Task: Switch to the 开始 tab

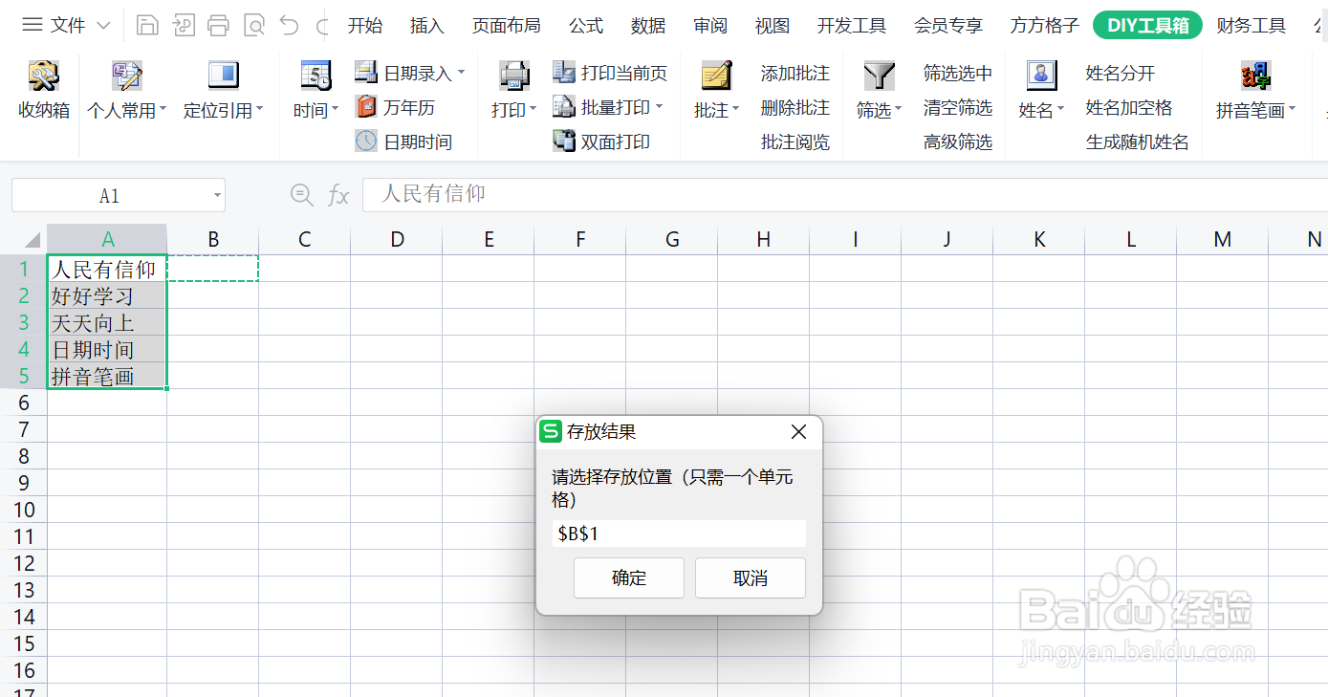Action: [365, 26]
